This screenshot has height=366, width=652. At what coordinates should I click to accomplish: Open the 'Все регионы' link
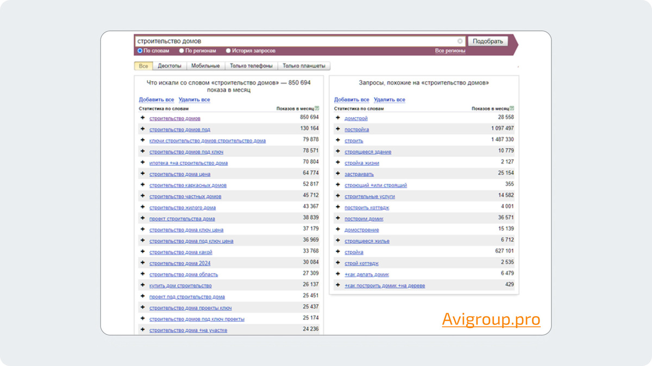tap(450, 50)
